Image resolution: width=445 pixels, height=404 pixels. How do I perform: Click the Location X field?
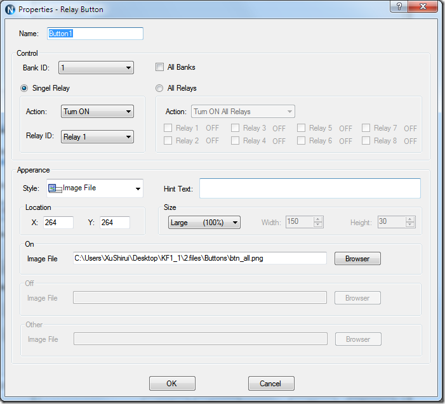58,223
